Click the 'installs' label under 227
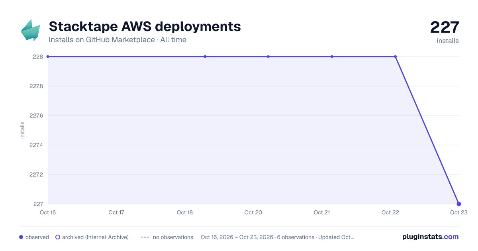Image resolution: width=478 pixels, height=251 pixels. tap(448, 41)
